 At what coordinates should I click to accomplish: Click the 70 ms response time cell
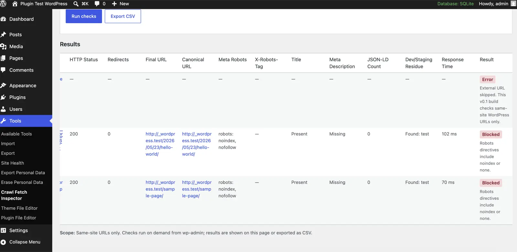tap(448, 182)
